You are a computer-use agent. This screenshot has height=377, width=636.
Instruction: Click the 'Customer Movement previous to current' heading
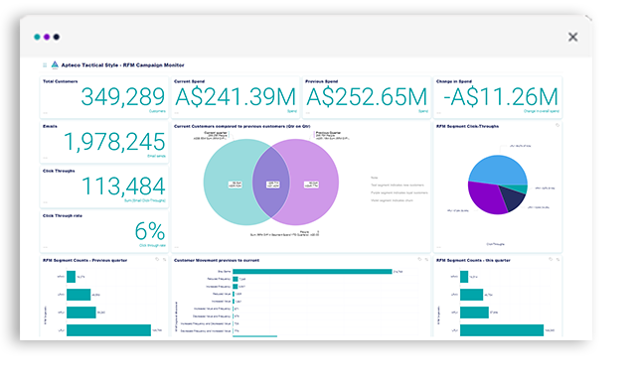(x=217, y=260)
